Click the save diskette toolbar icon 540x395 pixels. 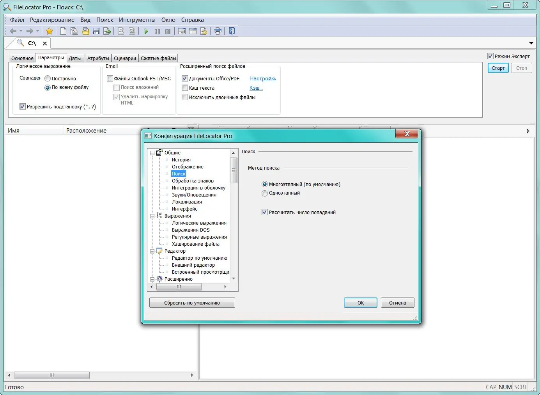click(x=96, y=31)
